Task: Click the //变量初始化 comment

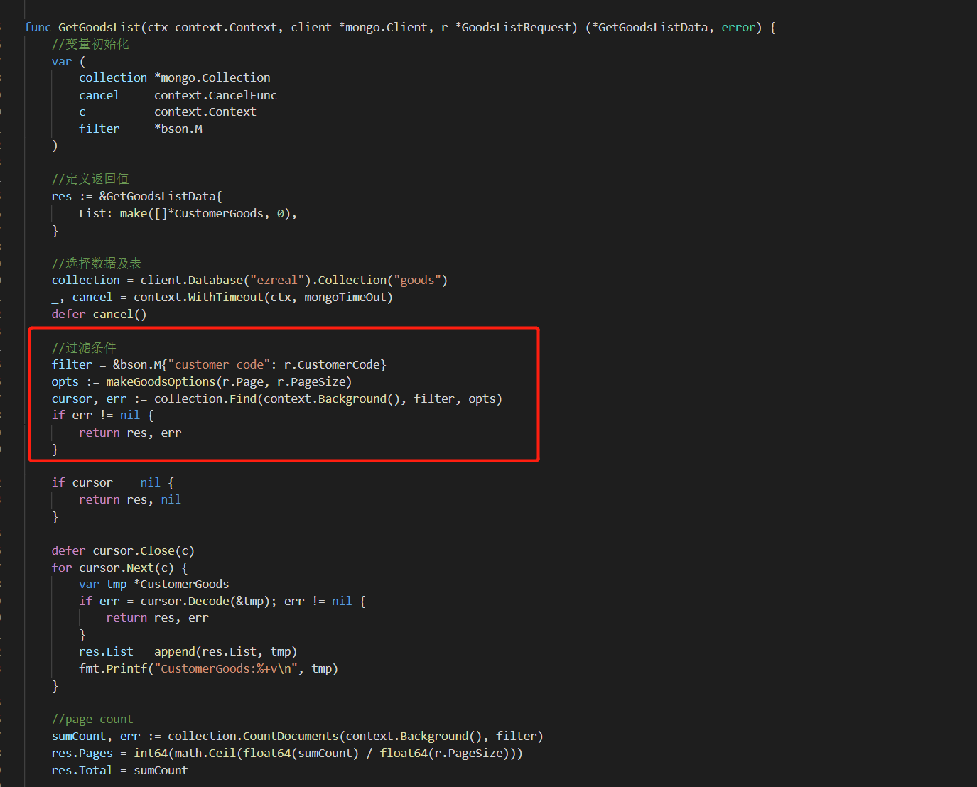Action: [90, 43]
